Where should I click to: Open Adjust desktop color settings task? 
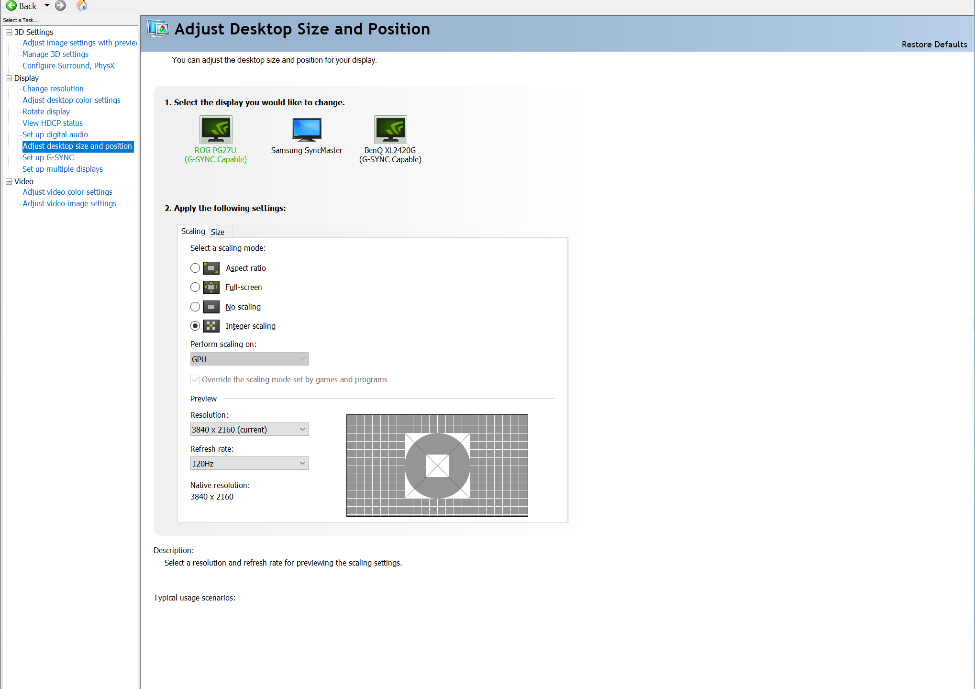point(72,100)
